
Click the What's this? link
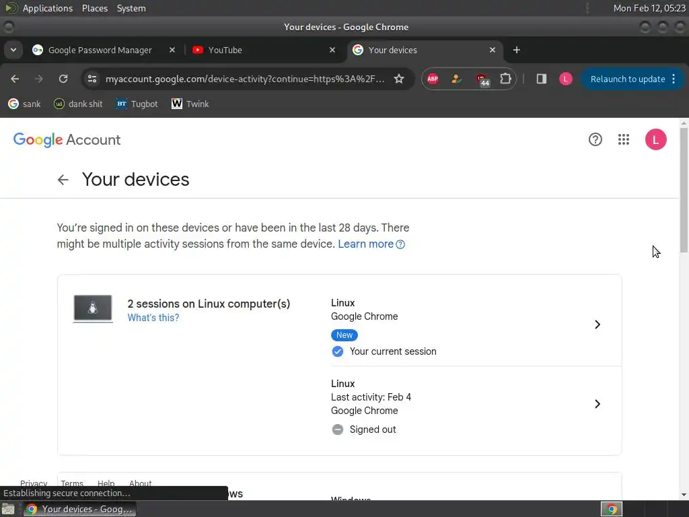153,318
